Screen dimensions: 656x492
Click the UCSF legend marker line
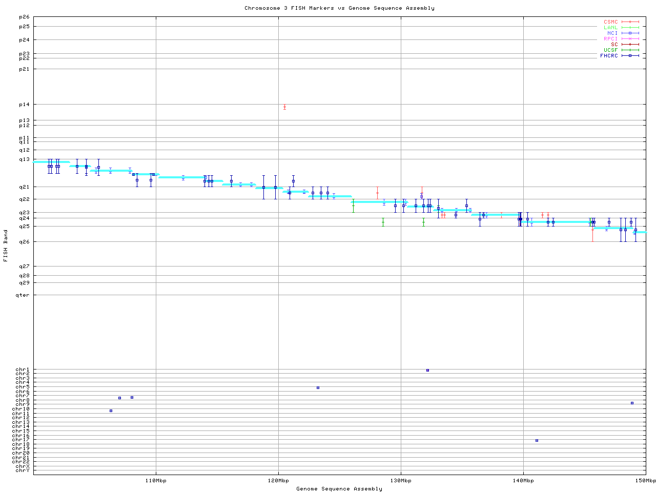tap(630, 50)
